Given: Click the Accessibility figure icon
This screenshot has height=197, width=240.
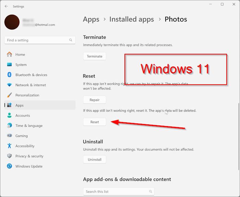Looking at the screenshot, I should coord(9,146).
